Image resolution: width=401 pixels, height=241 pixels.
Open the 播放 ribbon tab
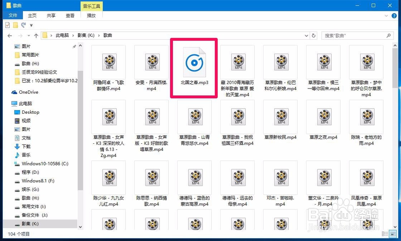click(x=91, y=16)
